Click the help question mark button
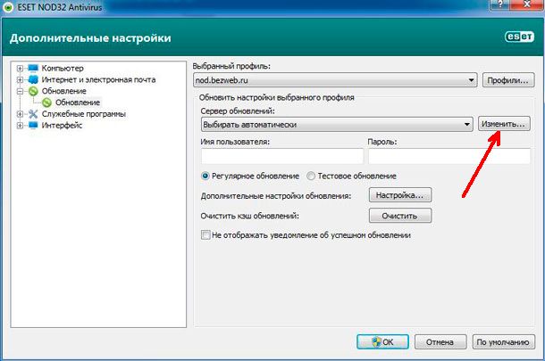Image resolution: width=545 pixels, height=361 pixels. 500,4
